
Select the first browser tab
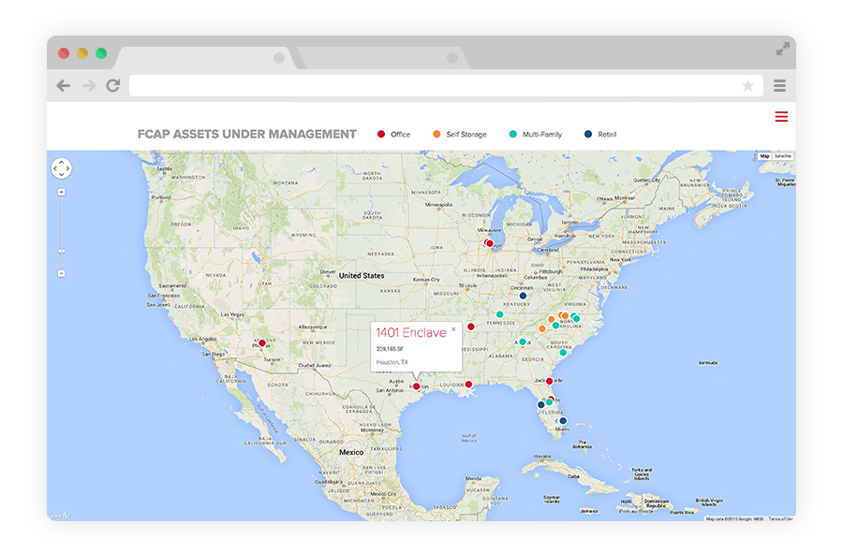click(x=205, y=57)
